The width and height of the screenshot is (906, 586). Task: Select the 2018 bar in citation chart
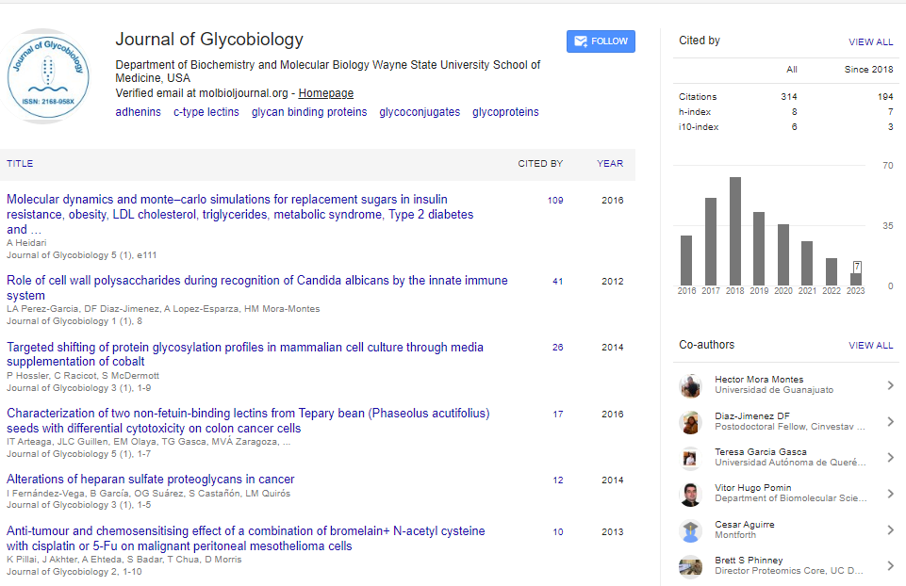pos(735,231)
